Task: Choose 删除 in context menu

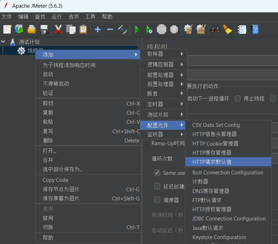Action: (x=88, y=141)
